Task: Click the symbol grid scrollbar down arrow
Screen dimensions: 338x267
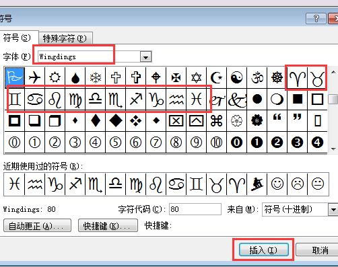Action: [333, 149]
